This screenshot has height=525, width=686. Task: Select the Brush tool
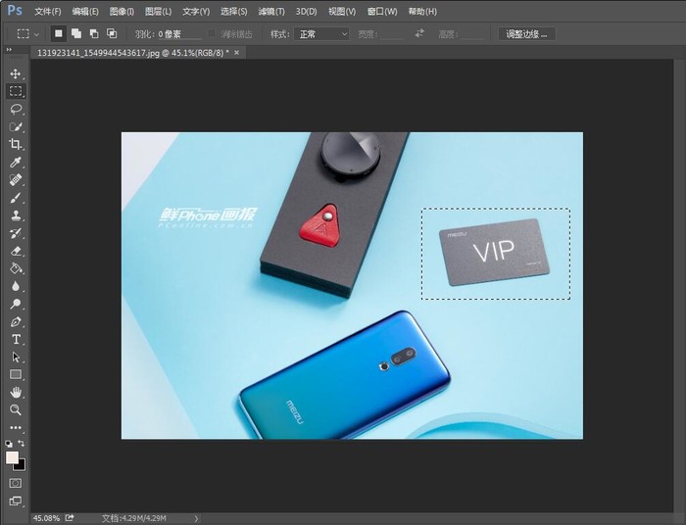16,198
